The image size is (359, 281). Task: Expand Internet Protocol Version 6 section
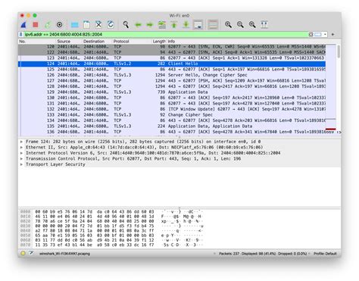tap(21, 153)
